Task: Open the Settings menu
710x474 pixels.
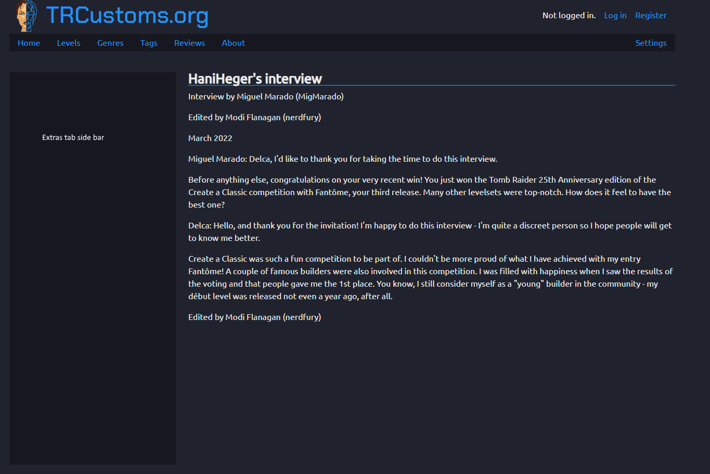Action: pos(651,43)
